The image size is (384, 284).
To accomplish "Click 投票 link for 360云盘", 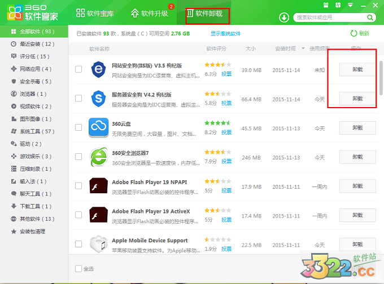I will 226,132.
